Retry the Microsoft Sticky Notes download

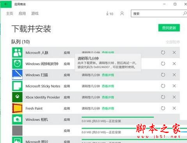(x=163, y=86)
